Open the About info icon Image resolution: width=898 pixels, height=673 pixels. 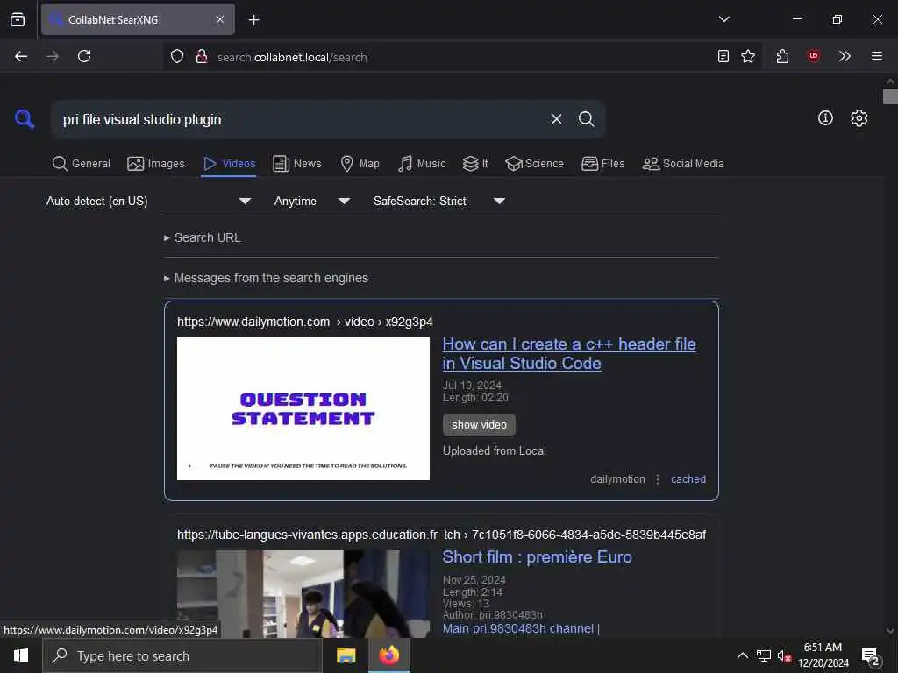825,118
